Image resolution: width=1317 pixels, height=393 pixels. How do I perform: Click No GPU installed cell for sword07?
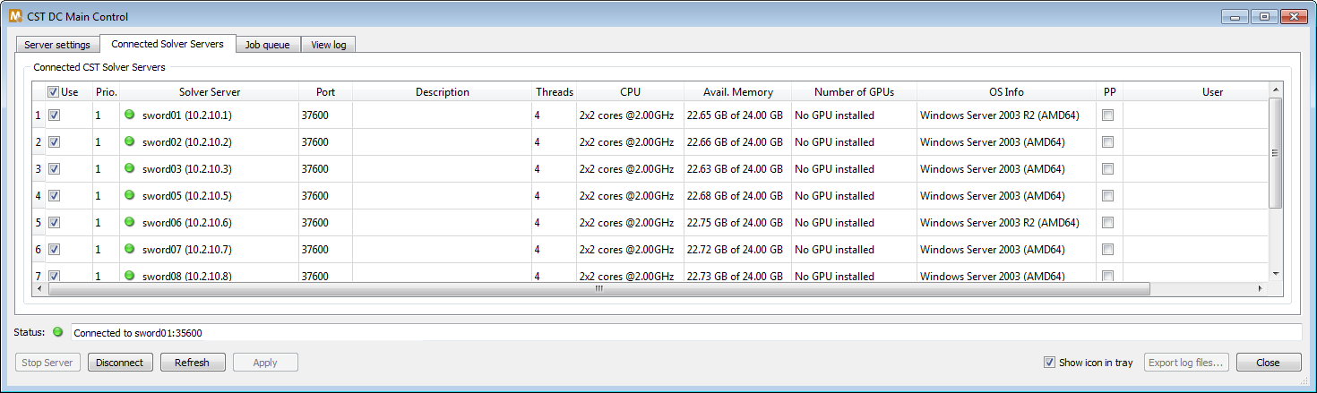855,249
